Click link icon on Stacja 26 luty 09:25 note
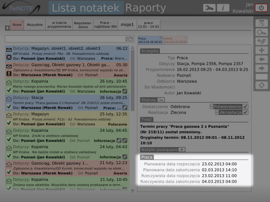 tap(125, 108)
